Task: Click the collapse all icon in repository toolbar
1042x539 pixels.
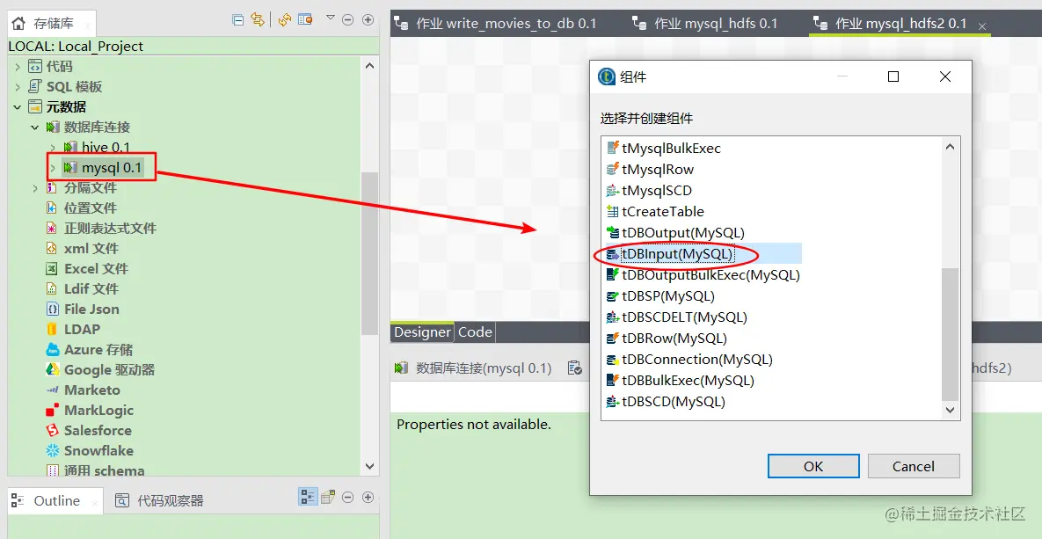Action: [238, 20]
